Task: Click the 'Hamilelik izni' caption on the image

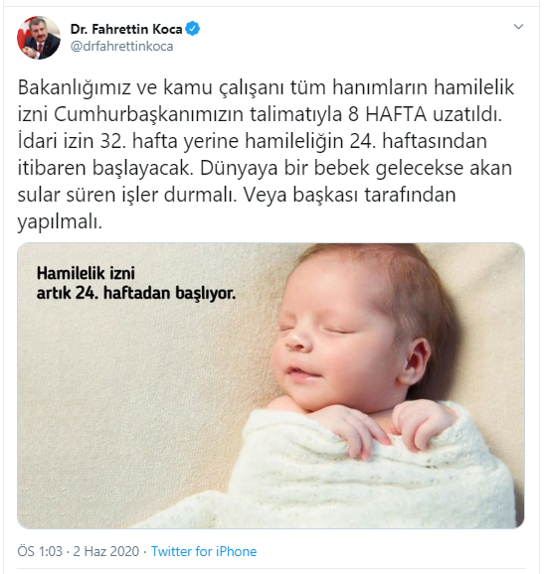Action: (86, 273)
